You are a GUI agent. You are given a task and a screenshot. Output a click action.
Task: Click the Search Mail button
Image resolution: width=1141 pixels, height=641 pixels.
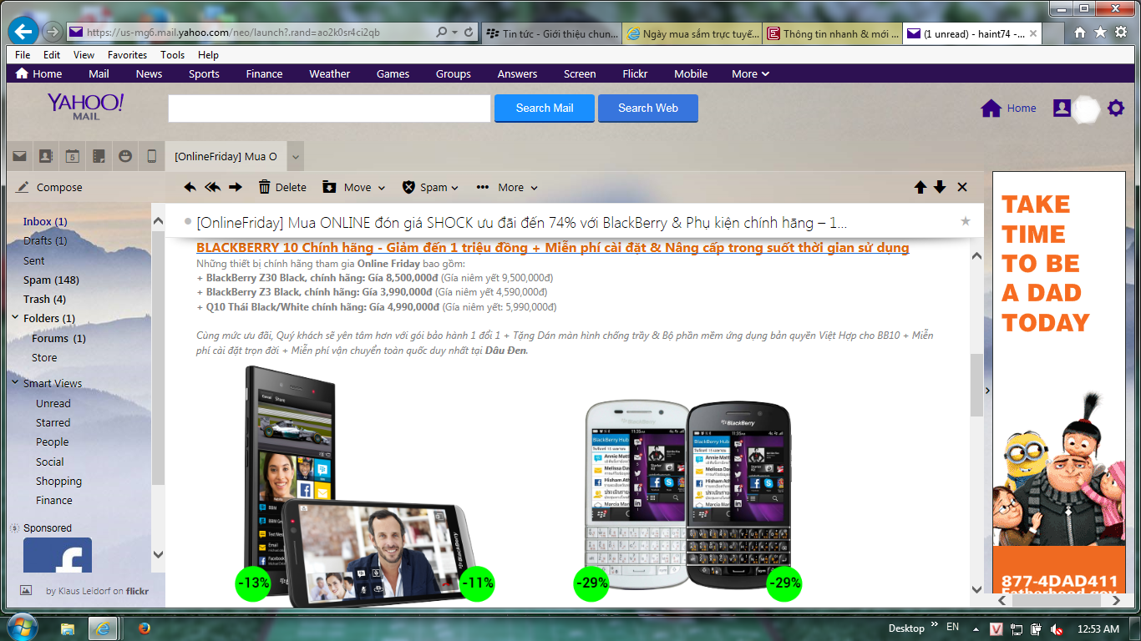pyautogui.click(x=545, y=109)
